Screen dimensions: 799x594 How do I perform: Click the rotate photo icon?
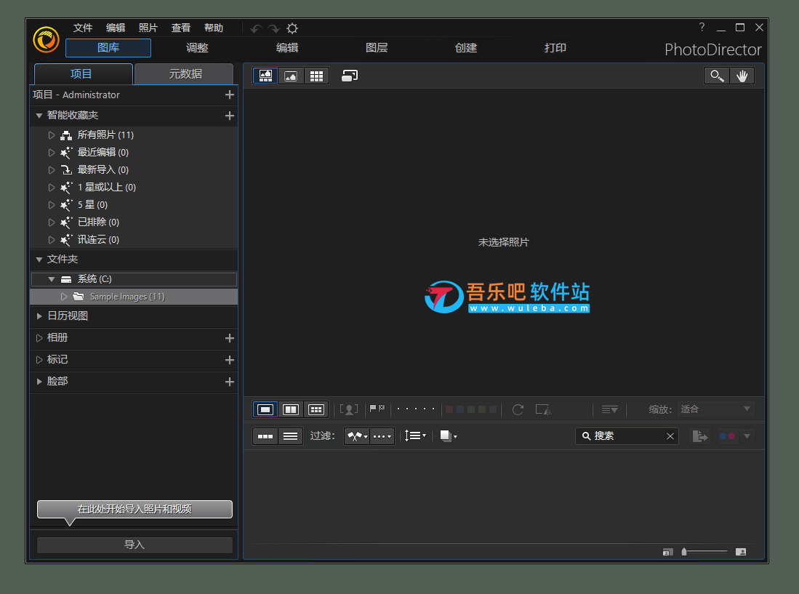pyautogui.click(x=518, y=409)
